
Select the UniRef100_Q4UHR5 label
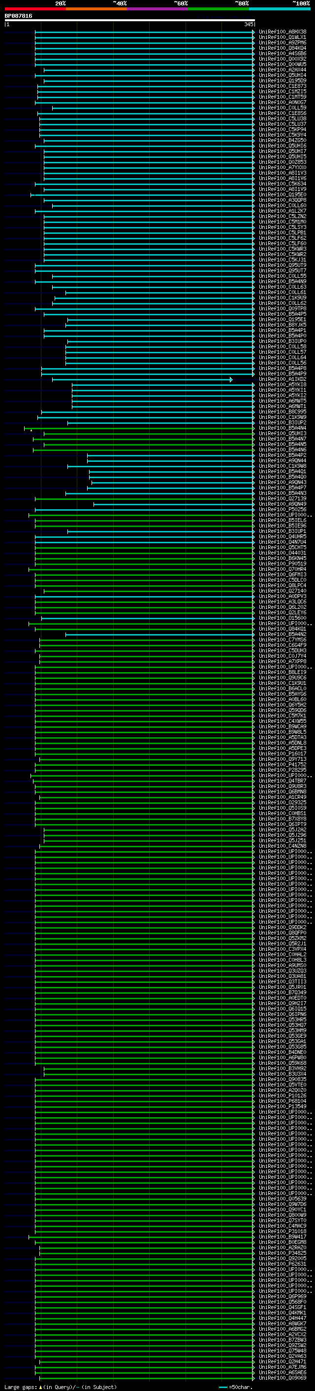click(x=282, y=536)
